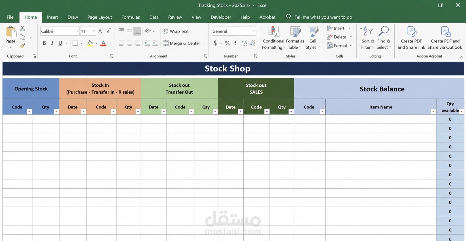Open filter dropdown for Item Name column
This screenshot has height=241, width=466.
pyautogui.click(x=433, y=112)
